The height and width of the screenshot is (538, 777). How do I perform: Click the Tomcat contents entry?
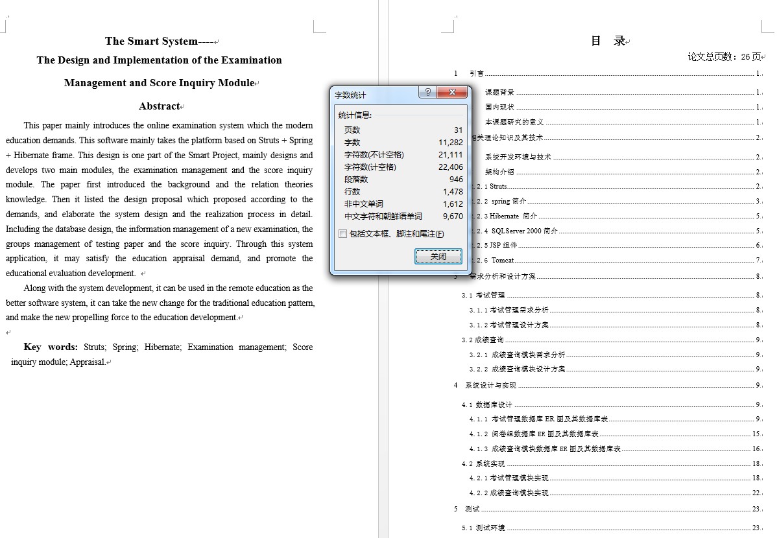click(618, 260)
